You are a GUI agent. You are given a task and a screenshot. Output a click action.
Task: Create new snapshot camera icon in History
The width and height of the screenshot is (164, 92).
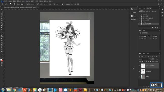(155, 28)
